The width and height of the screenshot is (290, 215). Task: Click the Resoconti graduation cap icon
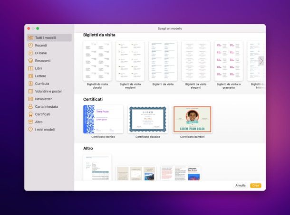tap(30, 61)
